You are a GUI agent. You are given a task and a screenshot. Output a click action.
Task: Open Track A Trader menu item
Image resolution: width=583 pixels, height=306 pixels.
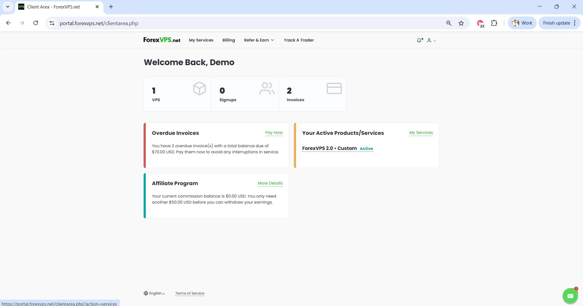(299, 40)
